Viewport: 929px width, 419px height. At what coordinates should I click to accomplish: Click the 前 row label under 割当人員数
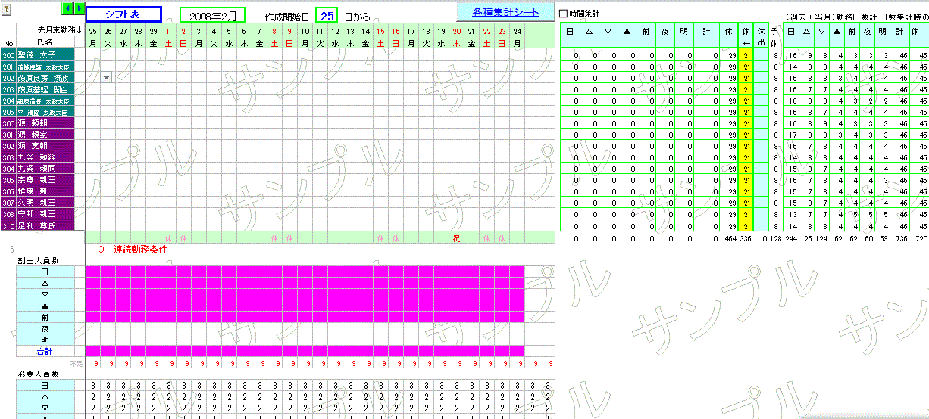coord(45,318)
